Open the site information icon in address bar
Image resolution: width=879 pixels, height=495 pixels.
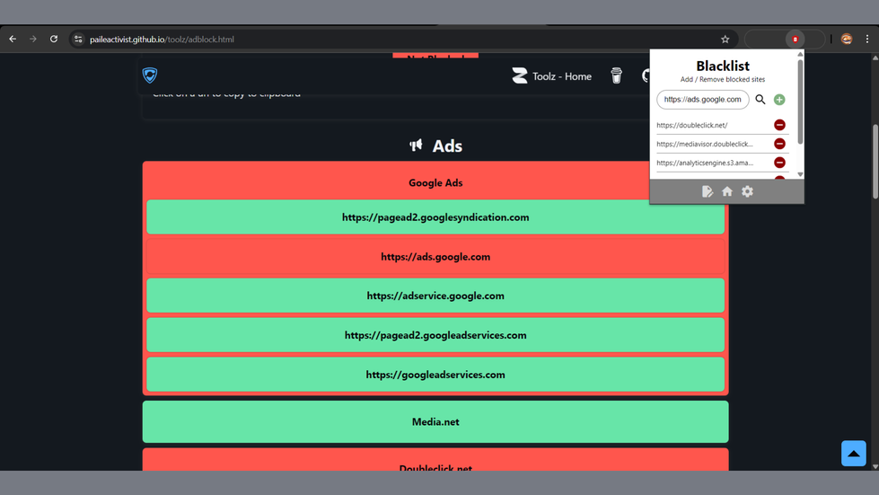click(x=78, y=40)
